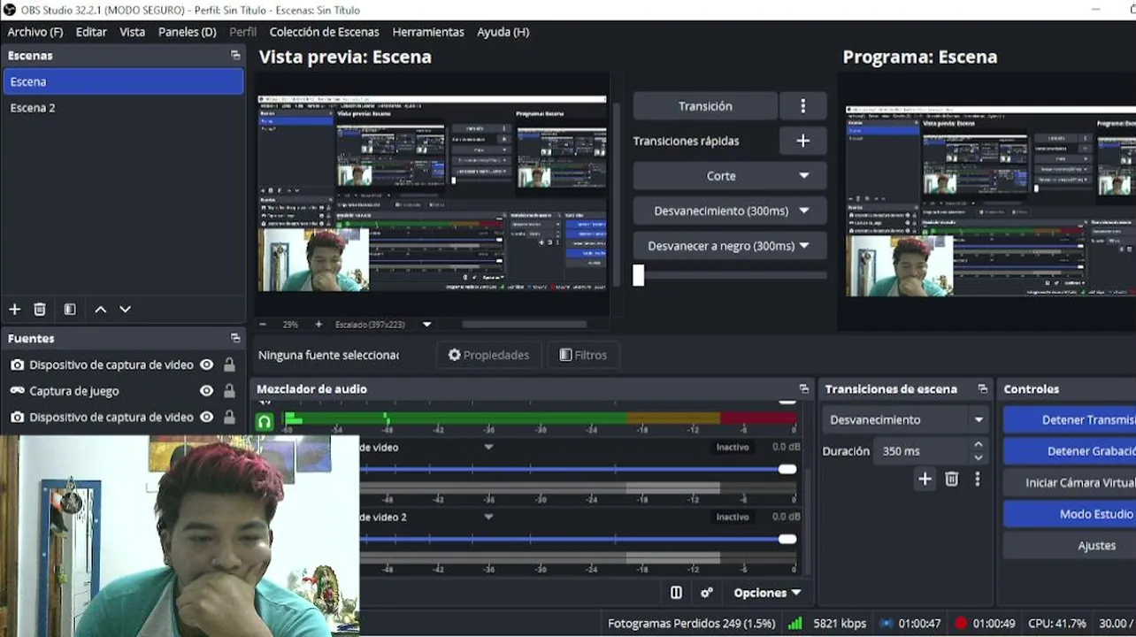The width and height of the screenshot is (1136, 637).
Task: Open source Propiedades
Action: tap(488, 355)
